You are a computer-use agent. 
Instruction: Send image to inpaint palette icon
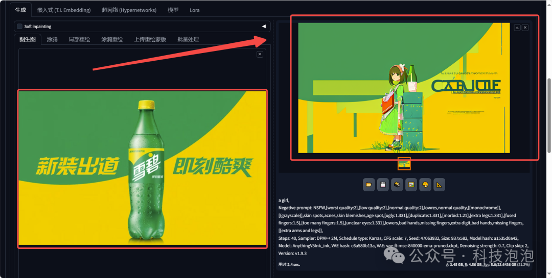coord(425,185)
